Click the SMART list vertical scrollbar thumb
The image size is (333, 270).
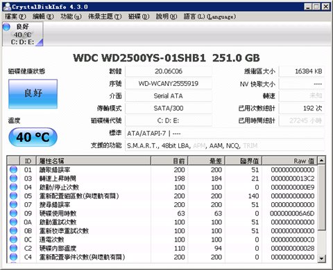(321, 197)
